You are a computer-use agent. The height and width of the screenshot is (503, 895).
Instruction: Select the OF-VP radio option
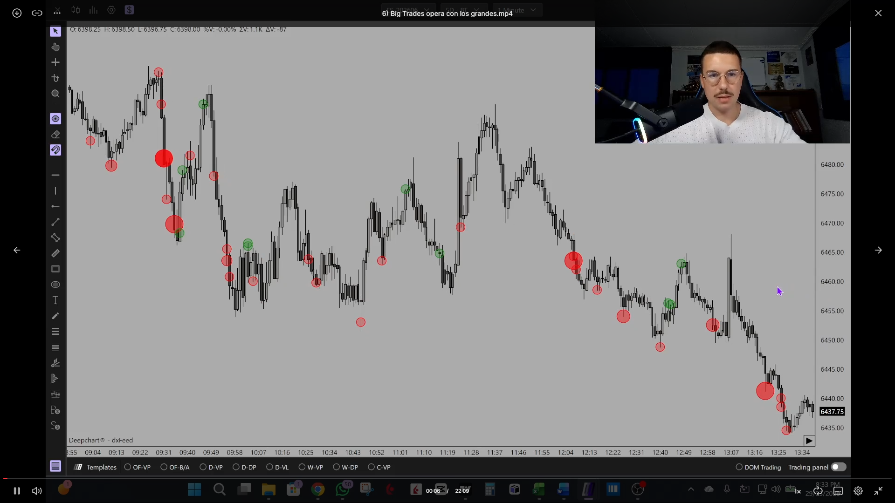pos(138,467)
